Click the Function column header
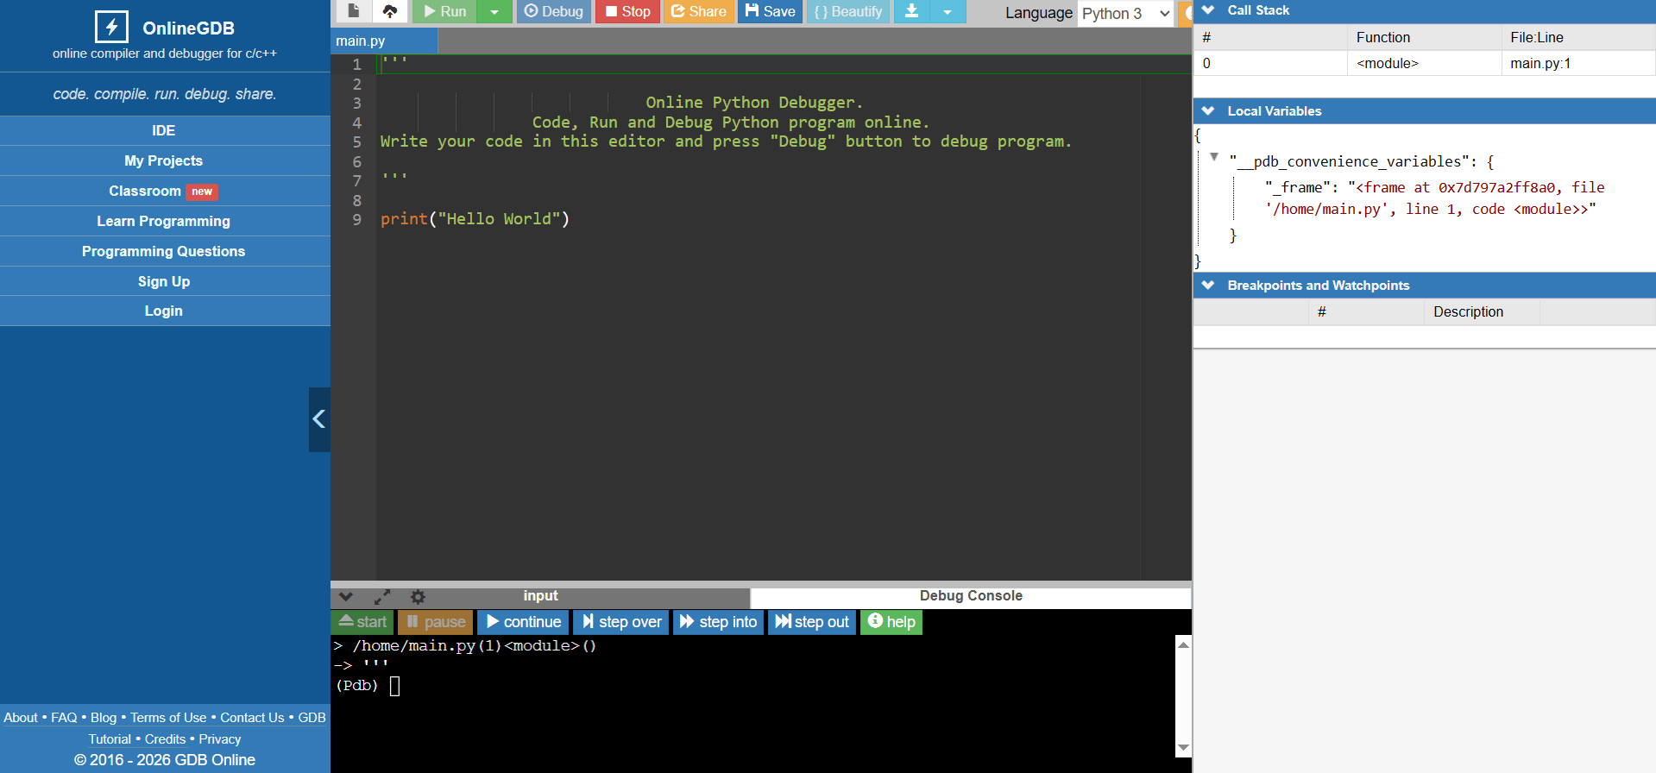Image resolution: width=1656 pixels, height=773 pixels. (1424, 37)
